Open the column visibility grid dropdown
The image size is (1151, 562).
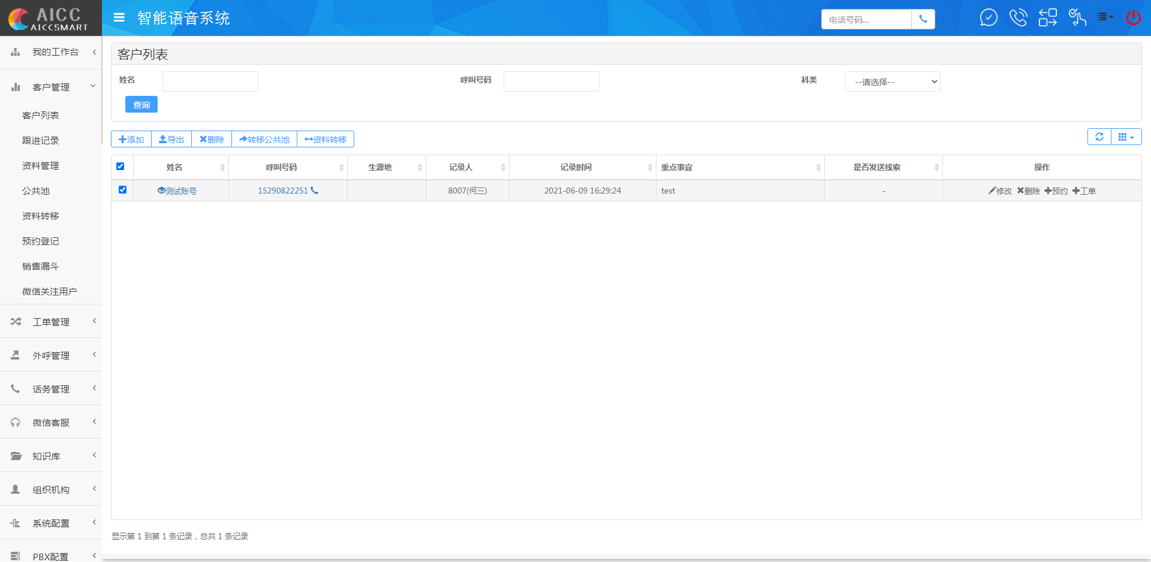pyautogui.click(x=1126, y=137)
